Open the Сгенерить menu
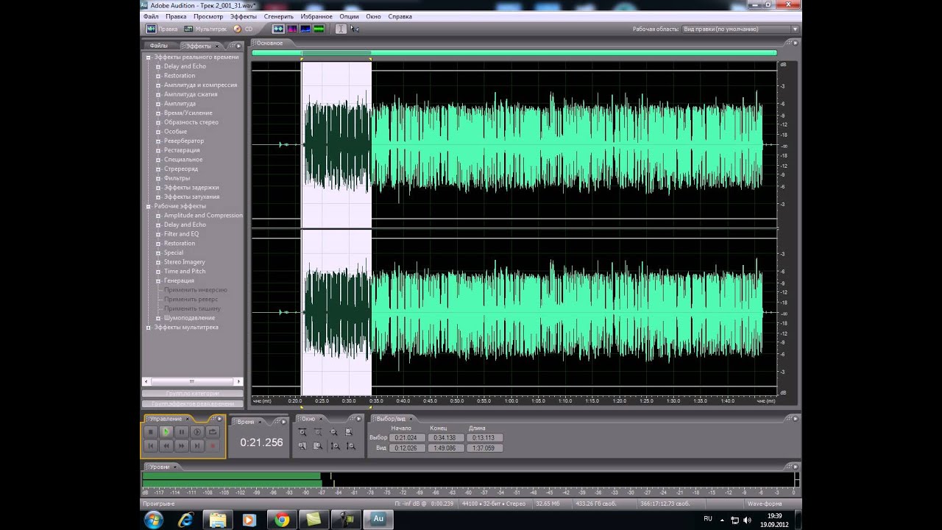 [x=279, y=16]
